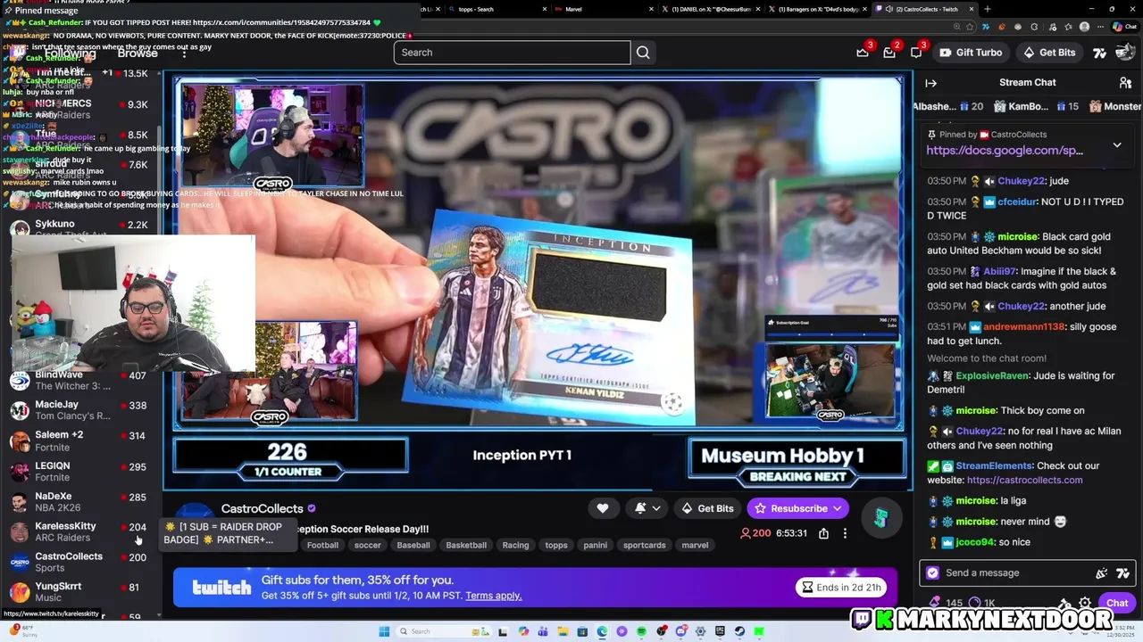
Task: Open channel points balance 1K
Action: (x=983, y=604)
